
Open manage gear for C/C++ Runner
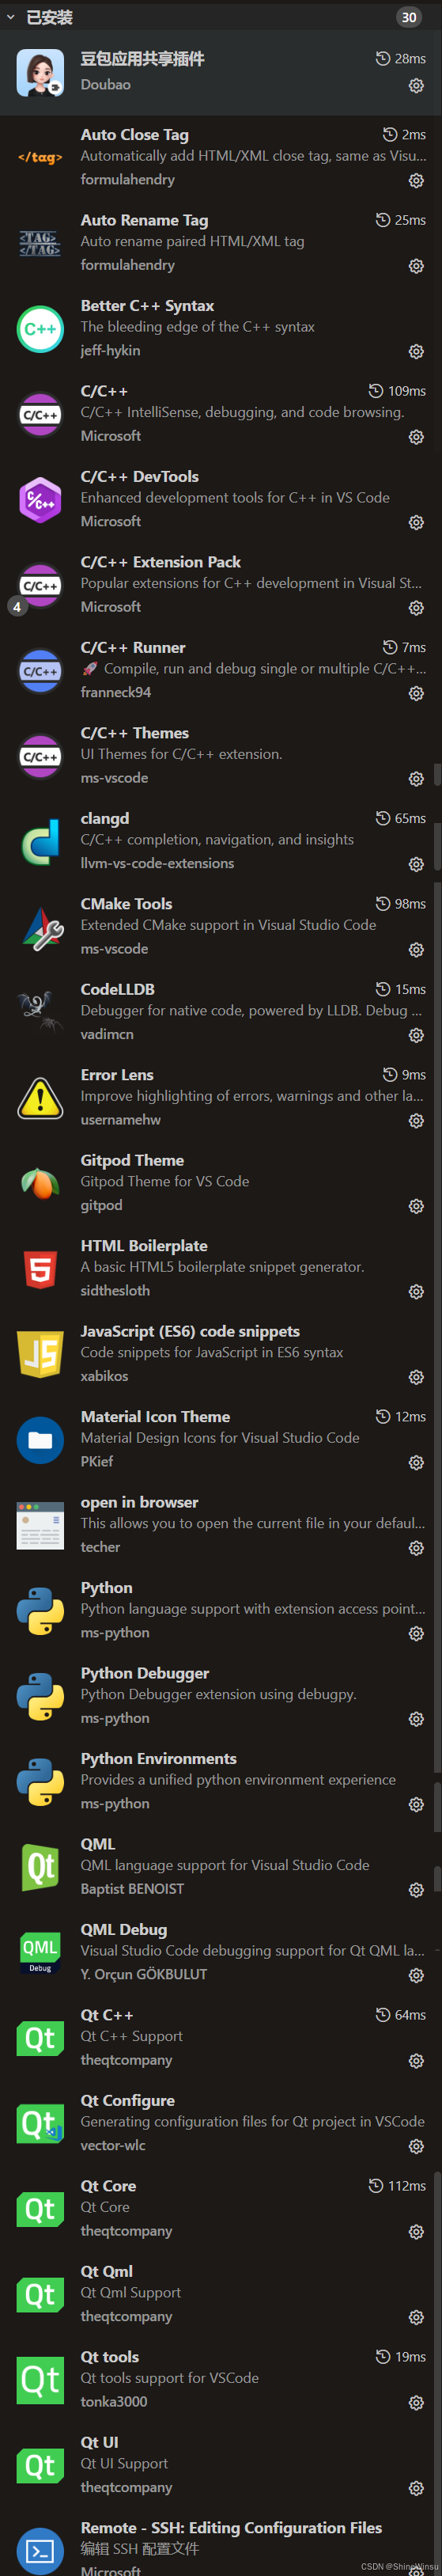pyautogui.click(x=416, y=694)
